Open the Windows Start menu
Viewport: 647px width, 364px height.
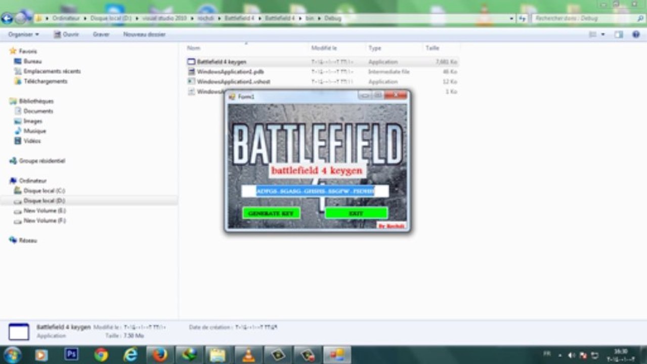(12, 355)
